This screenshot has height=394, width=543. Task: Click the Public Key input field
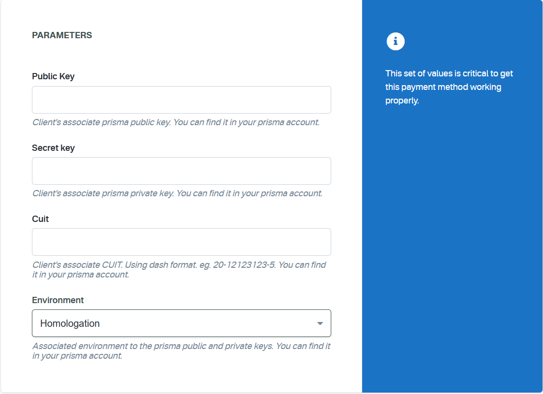(181, 100)
